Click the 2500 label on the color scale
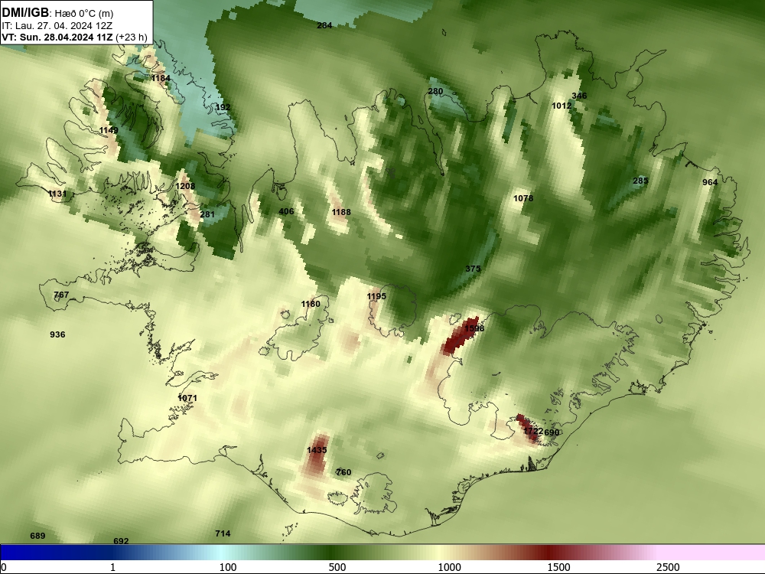This screenshot has height=574, width=765. [x=668, y=567]
